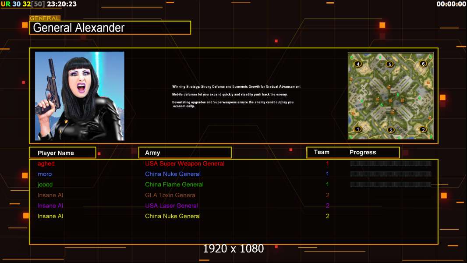
Task: Click yellow China Nuke General army text
Action: (x=173, y=216)
